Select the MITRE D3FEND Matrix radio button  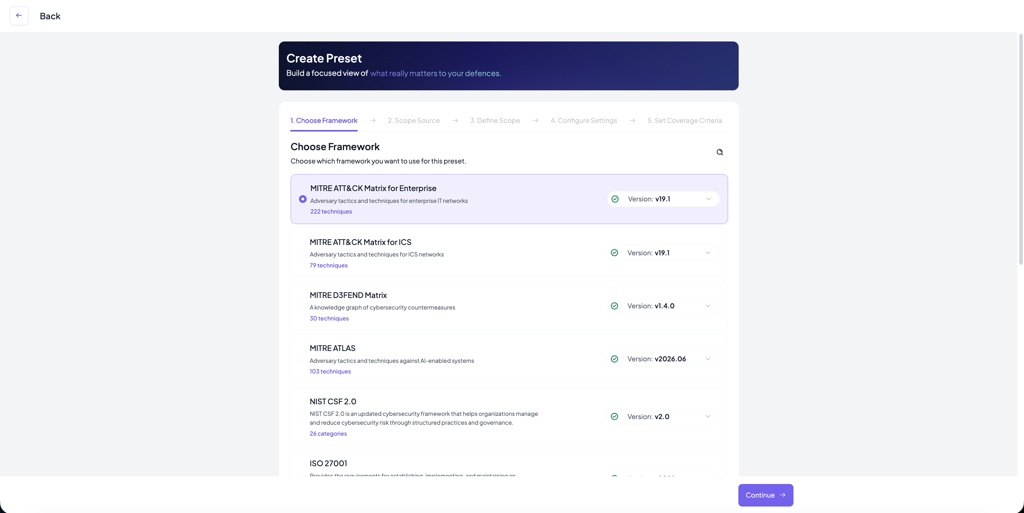point(302,306)
